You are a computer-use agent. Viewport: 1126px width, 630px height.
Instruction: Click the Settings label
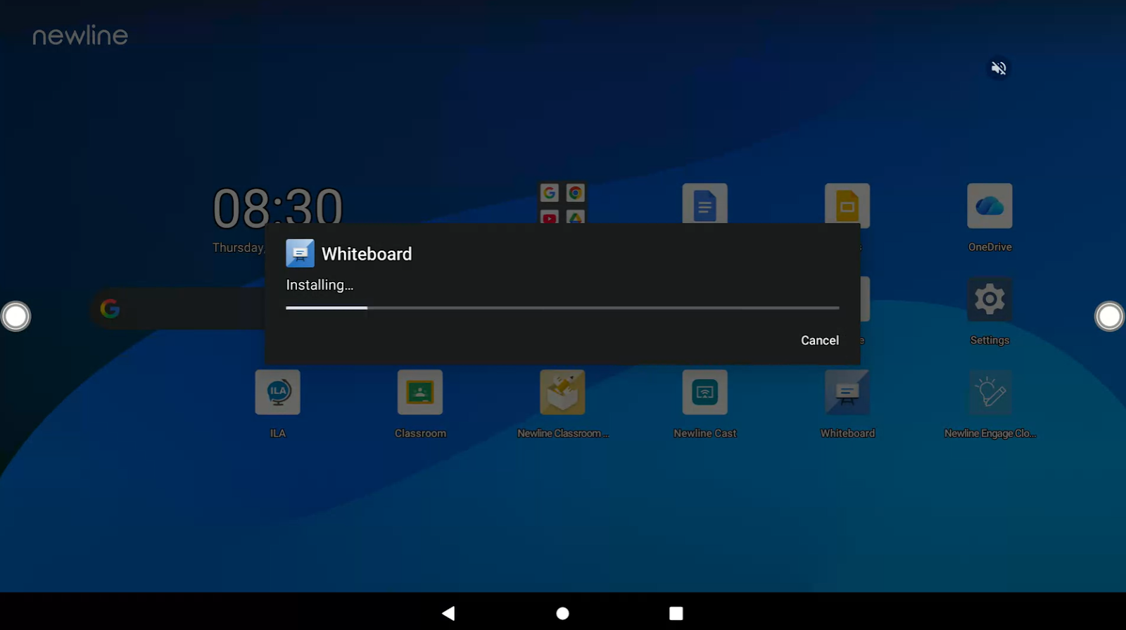pyautogui.click(x=989, y=340)
